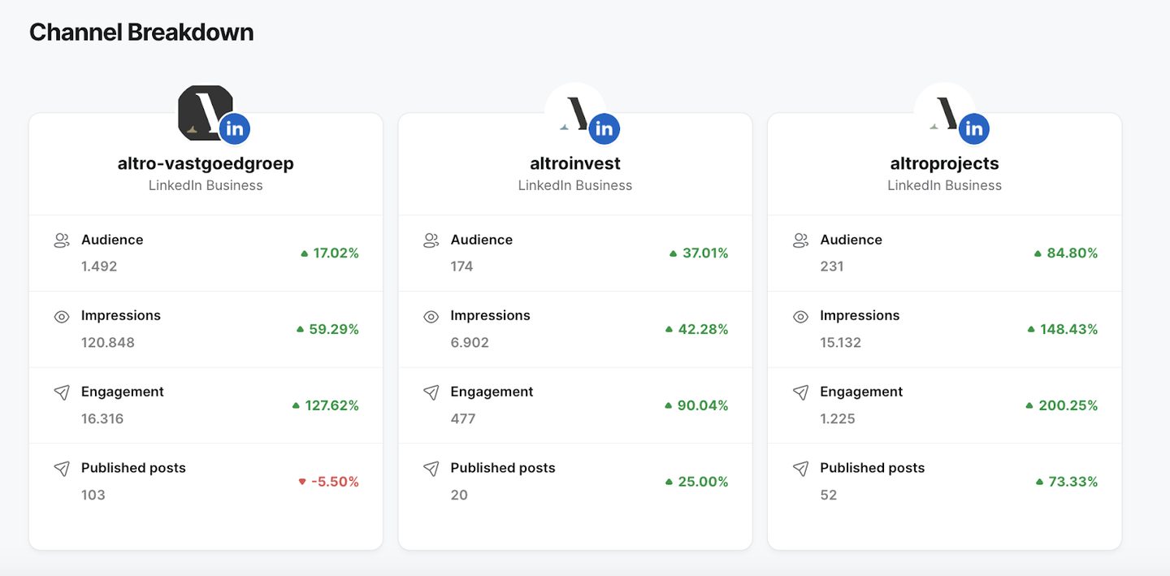Click Impressions eye icon in altroprojects card
Viewport: 1170px width, 576px height.
[800, 317]
